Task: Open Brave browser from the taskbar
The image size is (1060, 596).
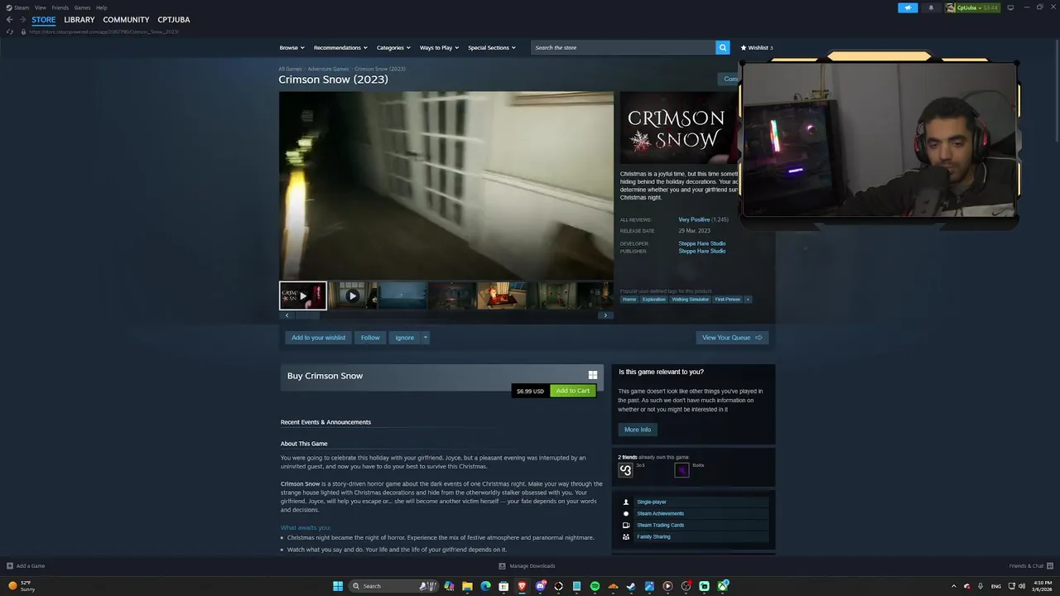Action: [522, 586]
